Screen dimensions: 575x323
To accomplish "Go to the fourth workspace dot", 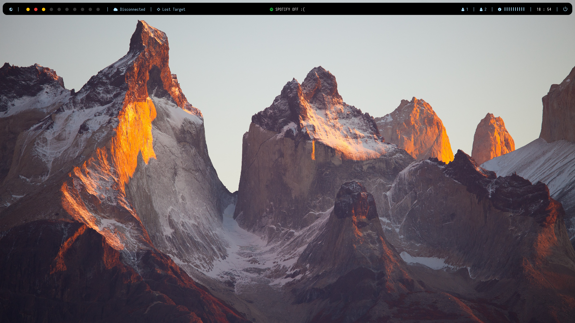I will tap(52, 9).
